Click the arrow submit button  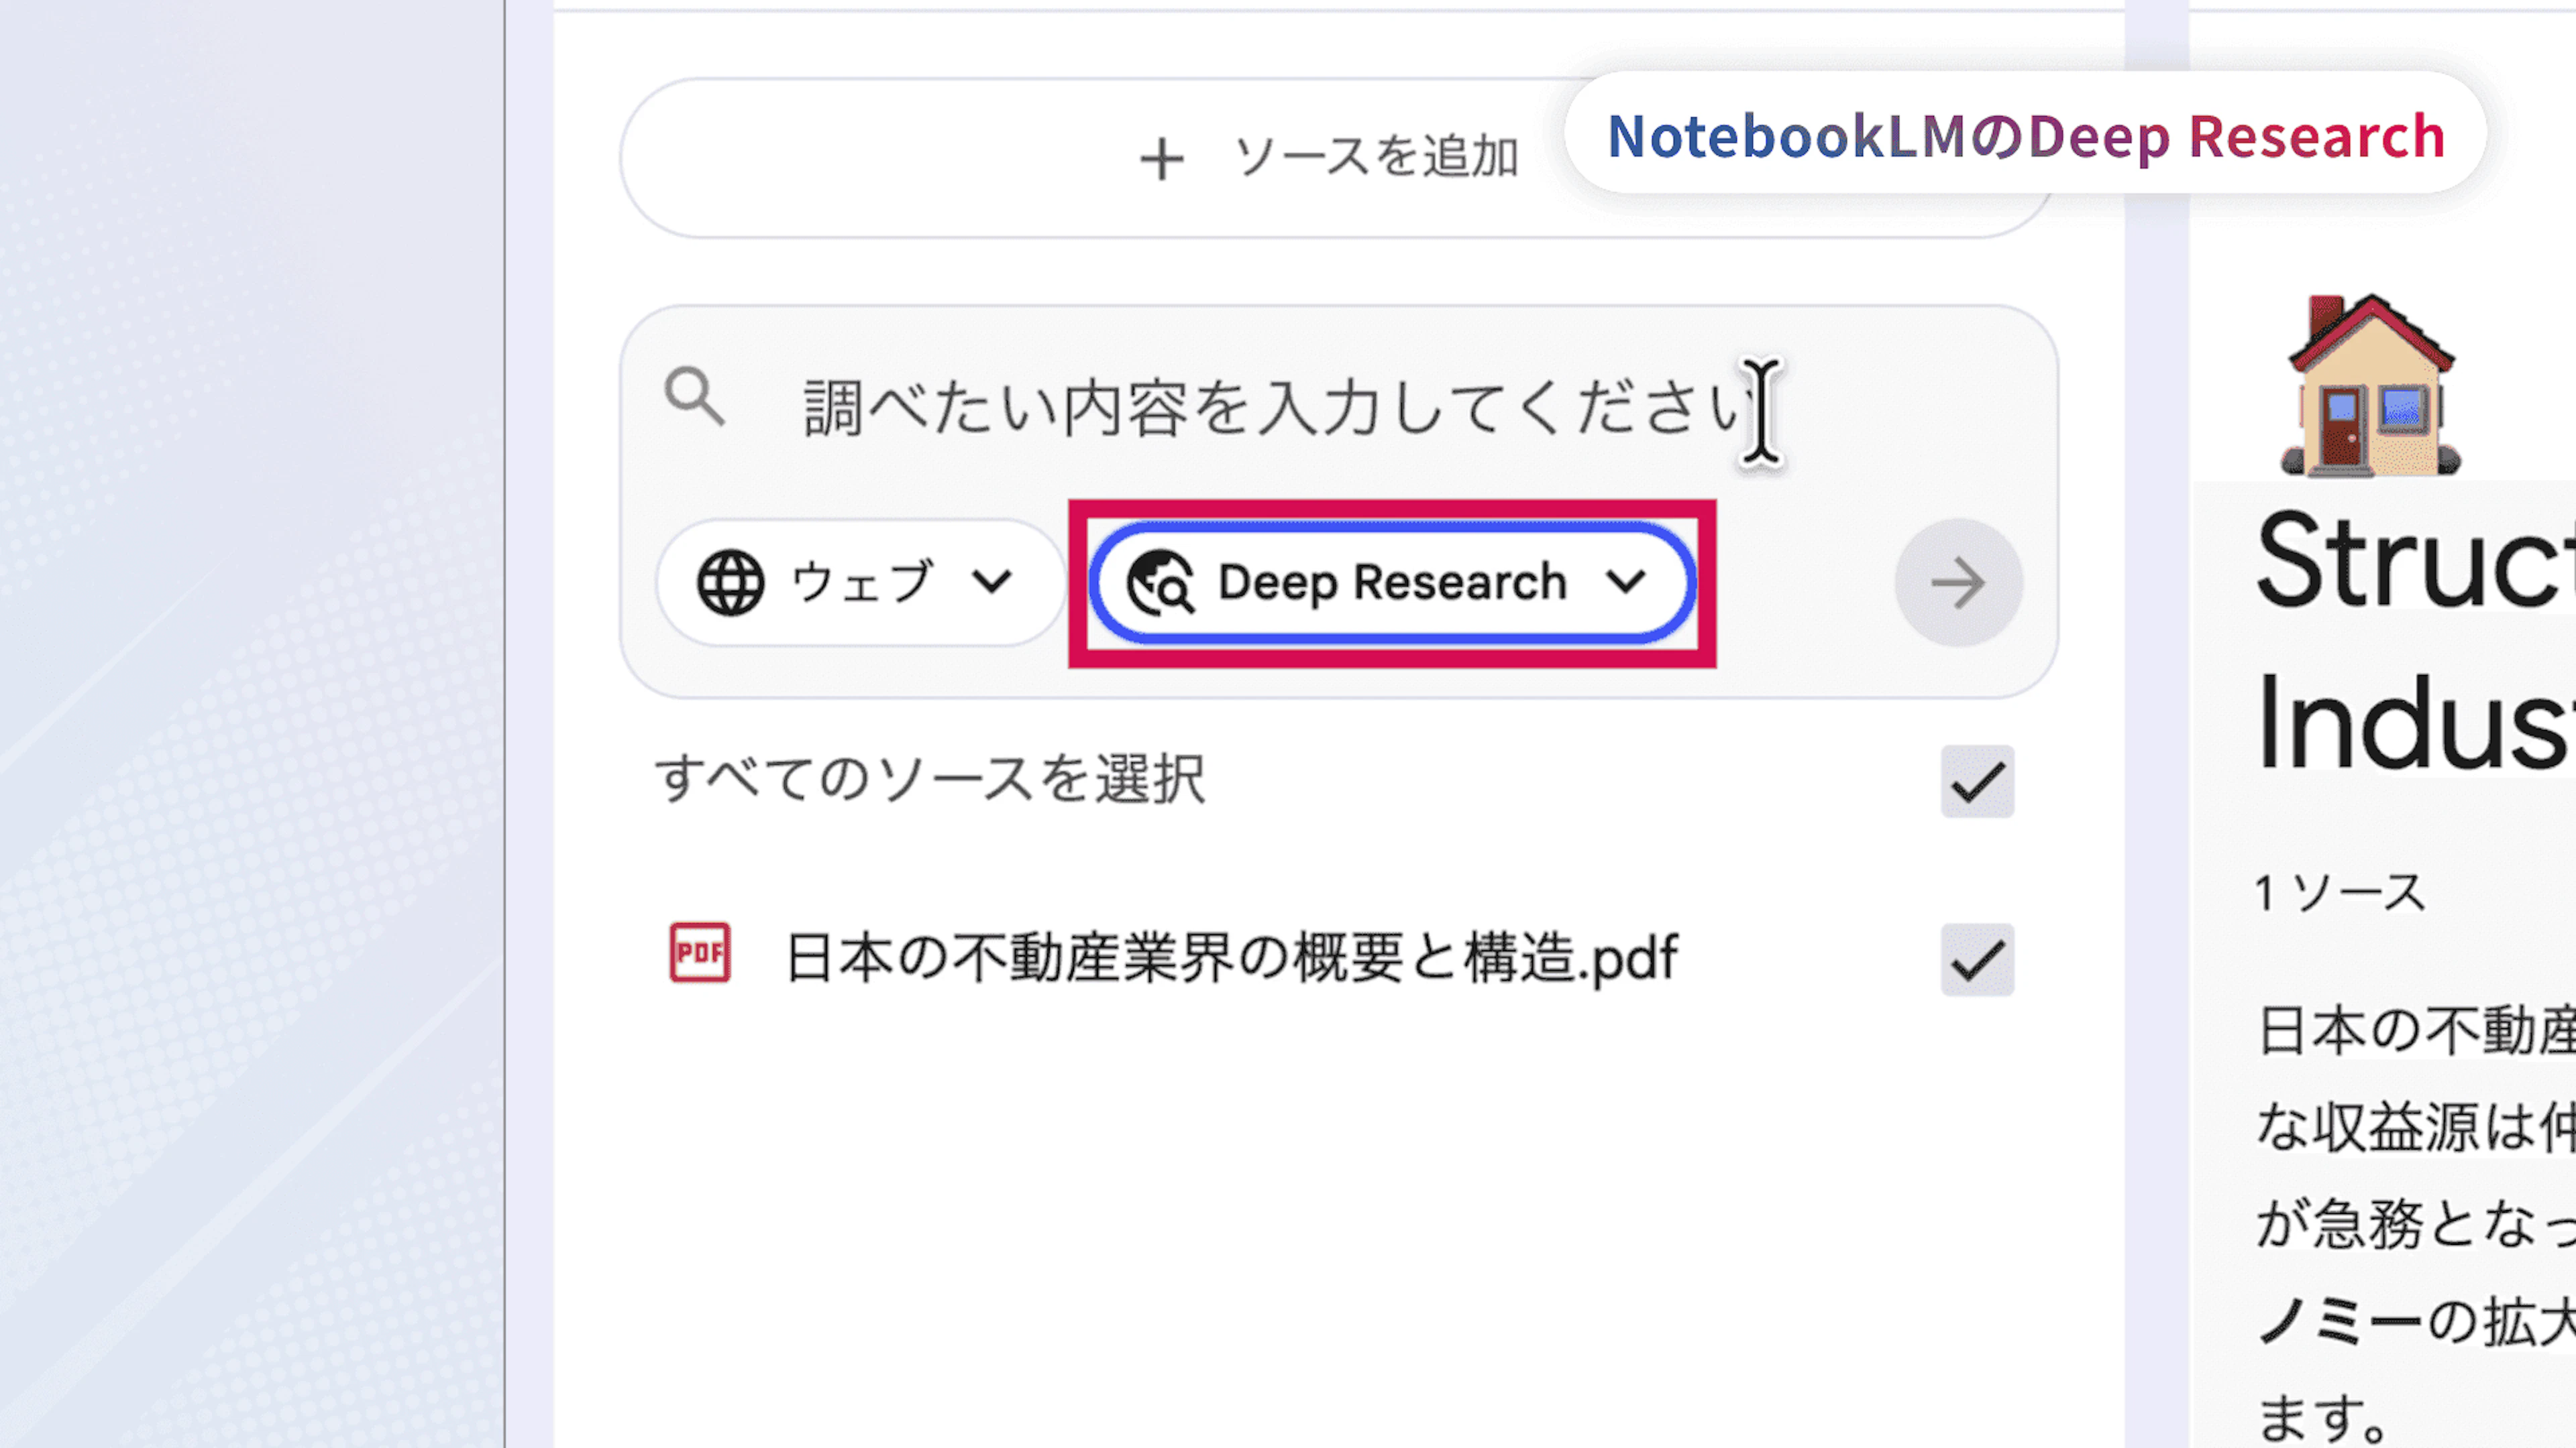(x=1957, y=583)
